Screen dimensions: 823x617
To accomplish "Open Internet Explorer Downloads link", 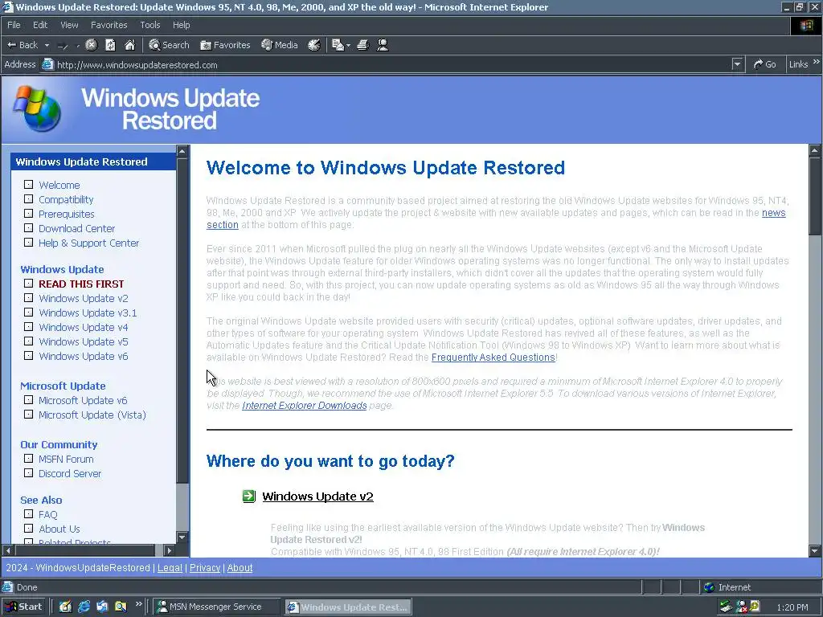I will click(305, 406).
